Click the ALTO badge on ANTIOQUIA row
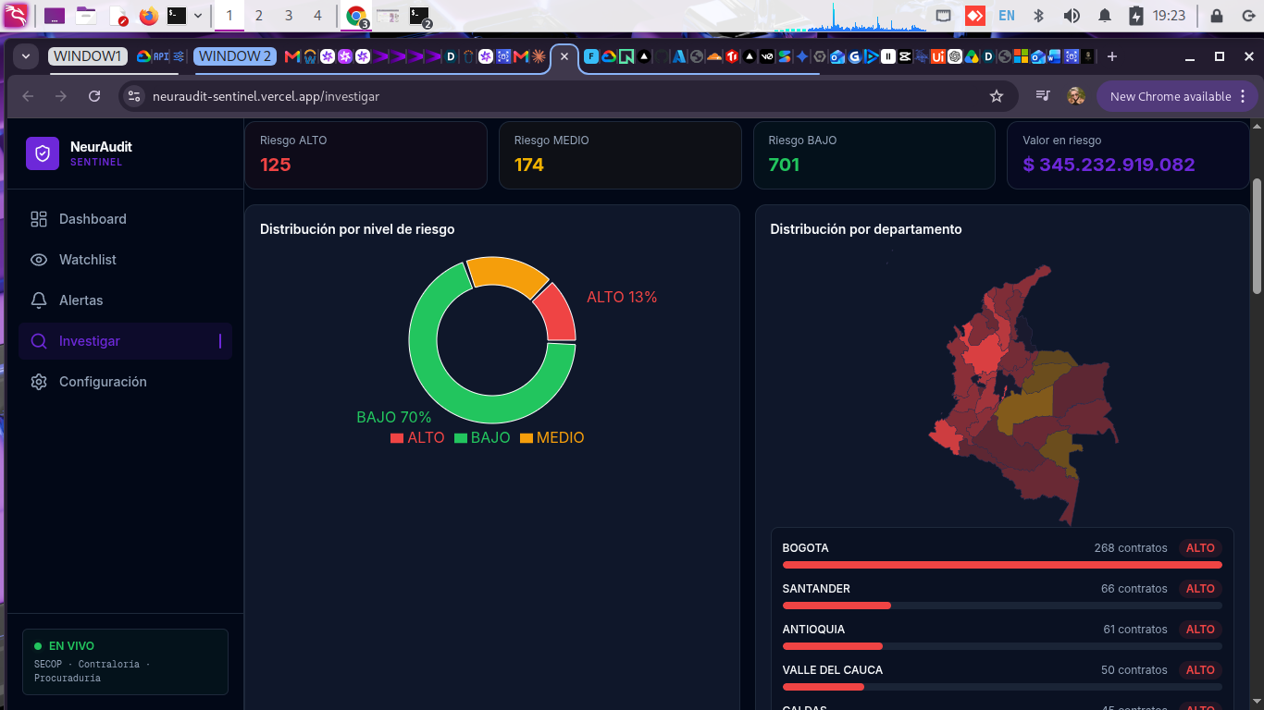The height and width of the screenshot is (710, 1264). (1200, 630)
